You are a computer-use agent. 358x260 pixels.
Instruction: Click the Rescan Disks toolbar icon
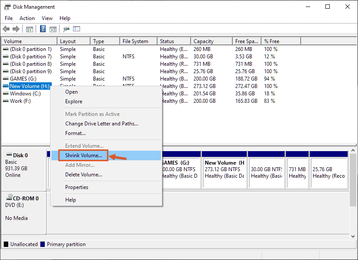tap(66, 29)
